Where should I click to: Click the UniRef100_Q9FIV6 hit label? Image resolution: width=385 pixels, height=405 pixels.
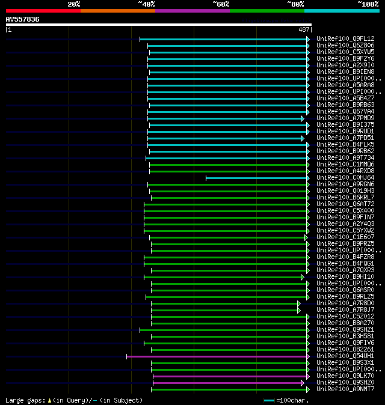[x=345, y=343]
